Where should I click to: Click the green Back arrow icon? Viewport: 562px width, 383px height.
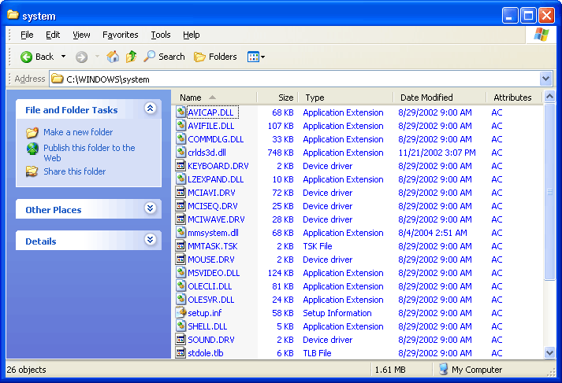tap(26, 57)
